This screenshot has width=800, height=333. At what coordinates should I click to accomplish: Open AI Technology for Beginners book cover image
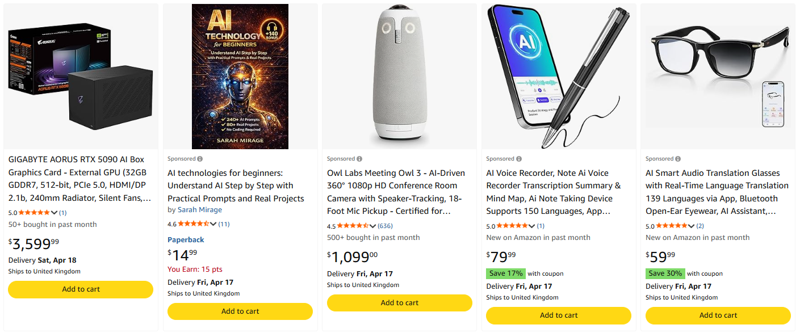click(240, 77)
